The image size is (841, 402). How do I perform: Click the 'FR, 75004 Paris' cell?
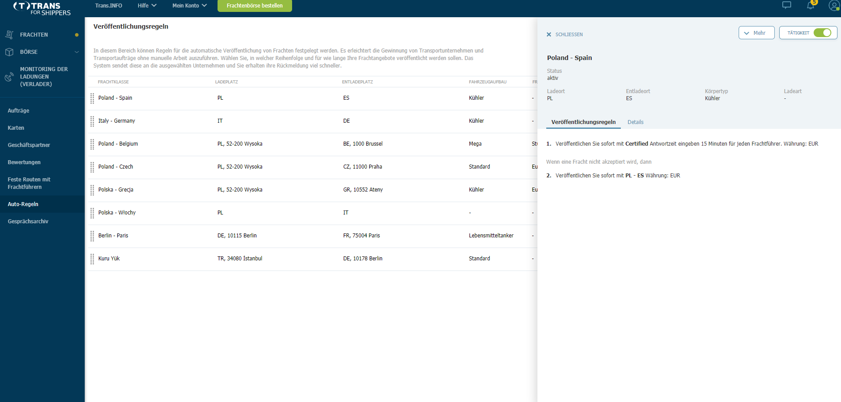[361, 236]
